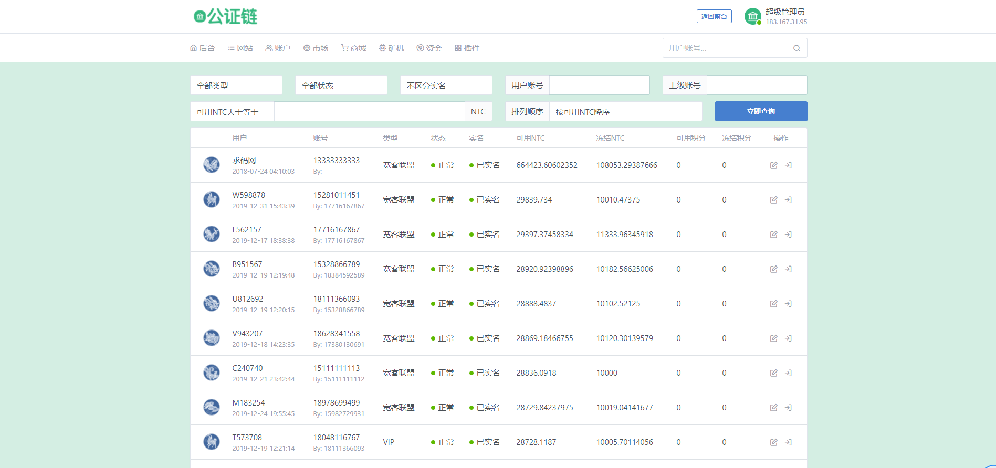Edit user 求码网 via pencil icon
Screen dimensions: 996x468
pyautogui.click(x=773, y=165)
